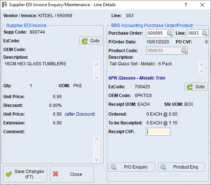This screenshot has height=185, width=211.
Task: Click Goto button beside supplier EzCode
Action: coord(91,41)
